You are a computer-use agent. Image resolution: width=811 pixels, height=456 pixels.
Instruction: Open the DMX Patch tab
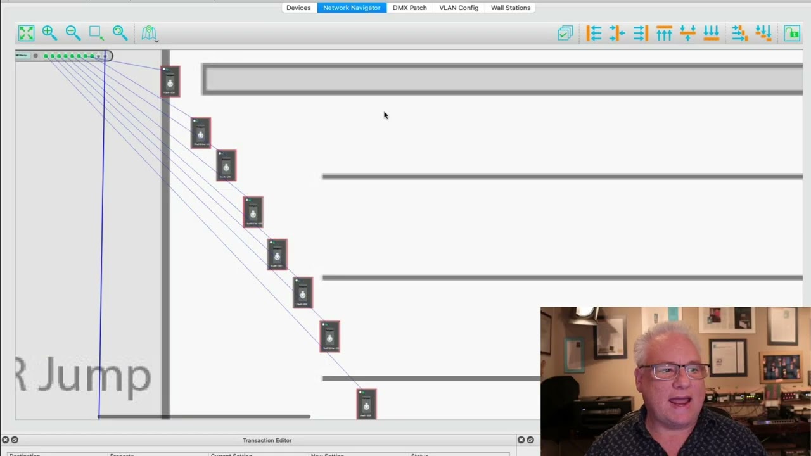click(x=410, y=8)
